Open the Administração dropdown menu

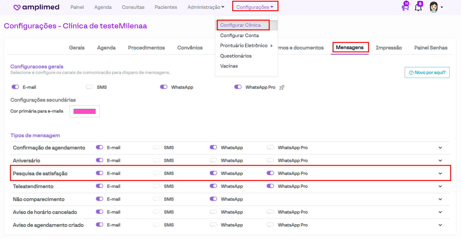(206, 7)
